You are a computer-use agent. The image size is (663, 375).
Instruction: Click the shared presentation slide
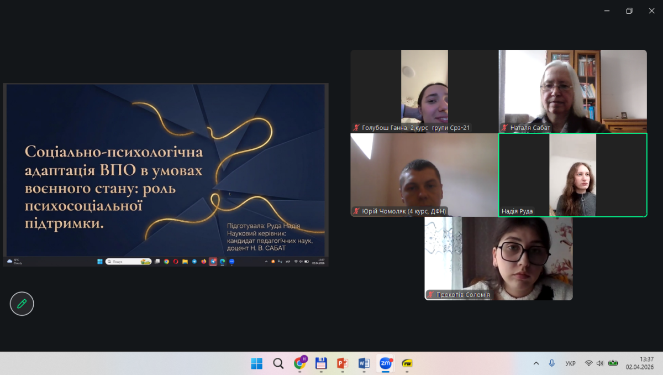coord(166,170)
